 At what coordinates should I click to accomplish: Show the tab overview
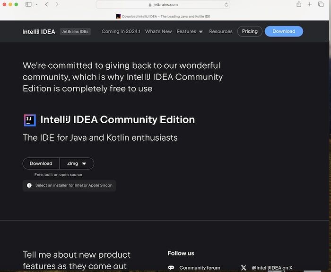(x=321, y=4)
